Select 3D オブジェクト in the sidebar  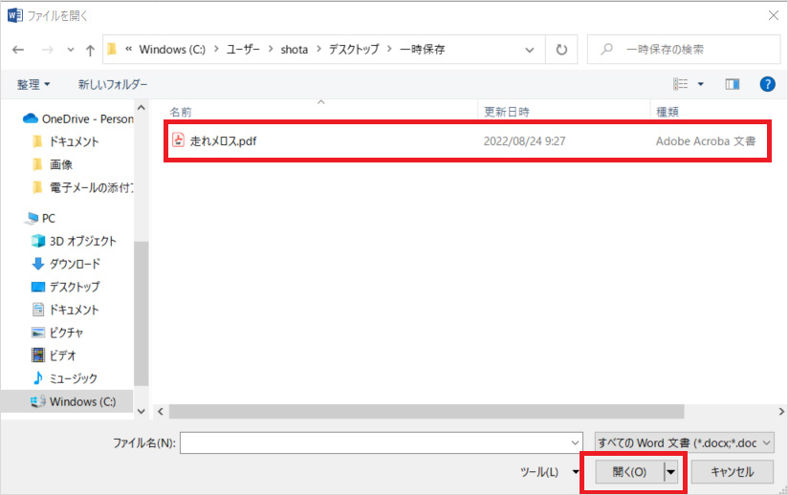coord(74,241)
